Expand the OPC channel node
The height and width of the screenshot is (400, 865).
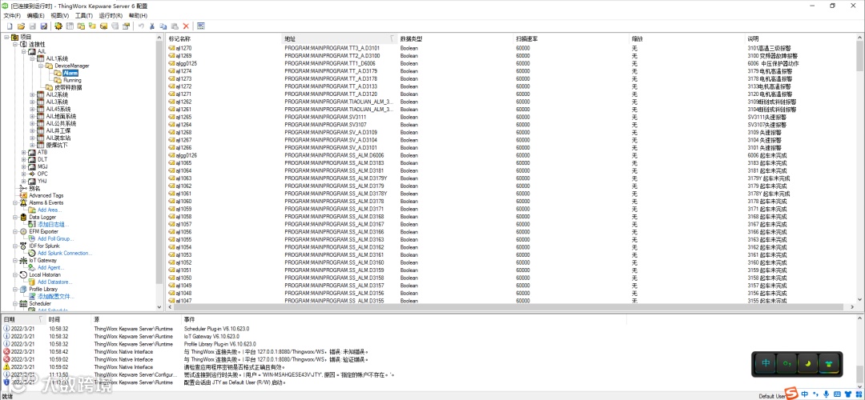click(x=24, y=174)
